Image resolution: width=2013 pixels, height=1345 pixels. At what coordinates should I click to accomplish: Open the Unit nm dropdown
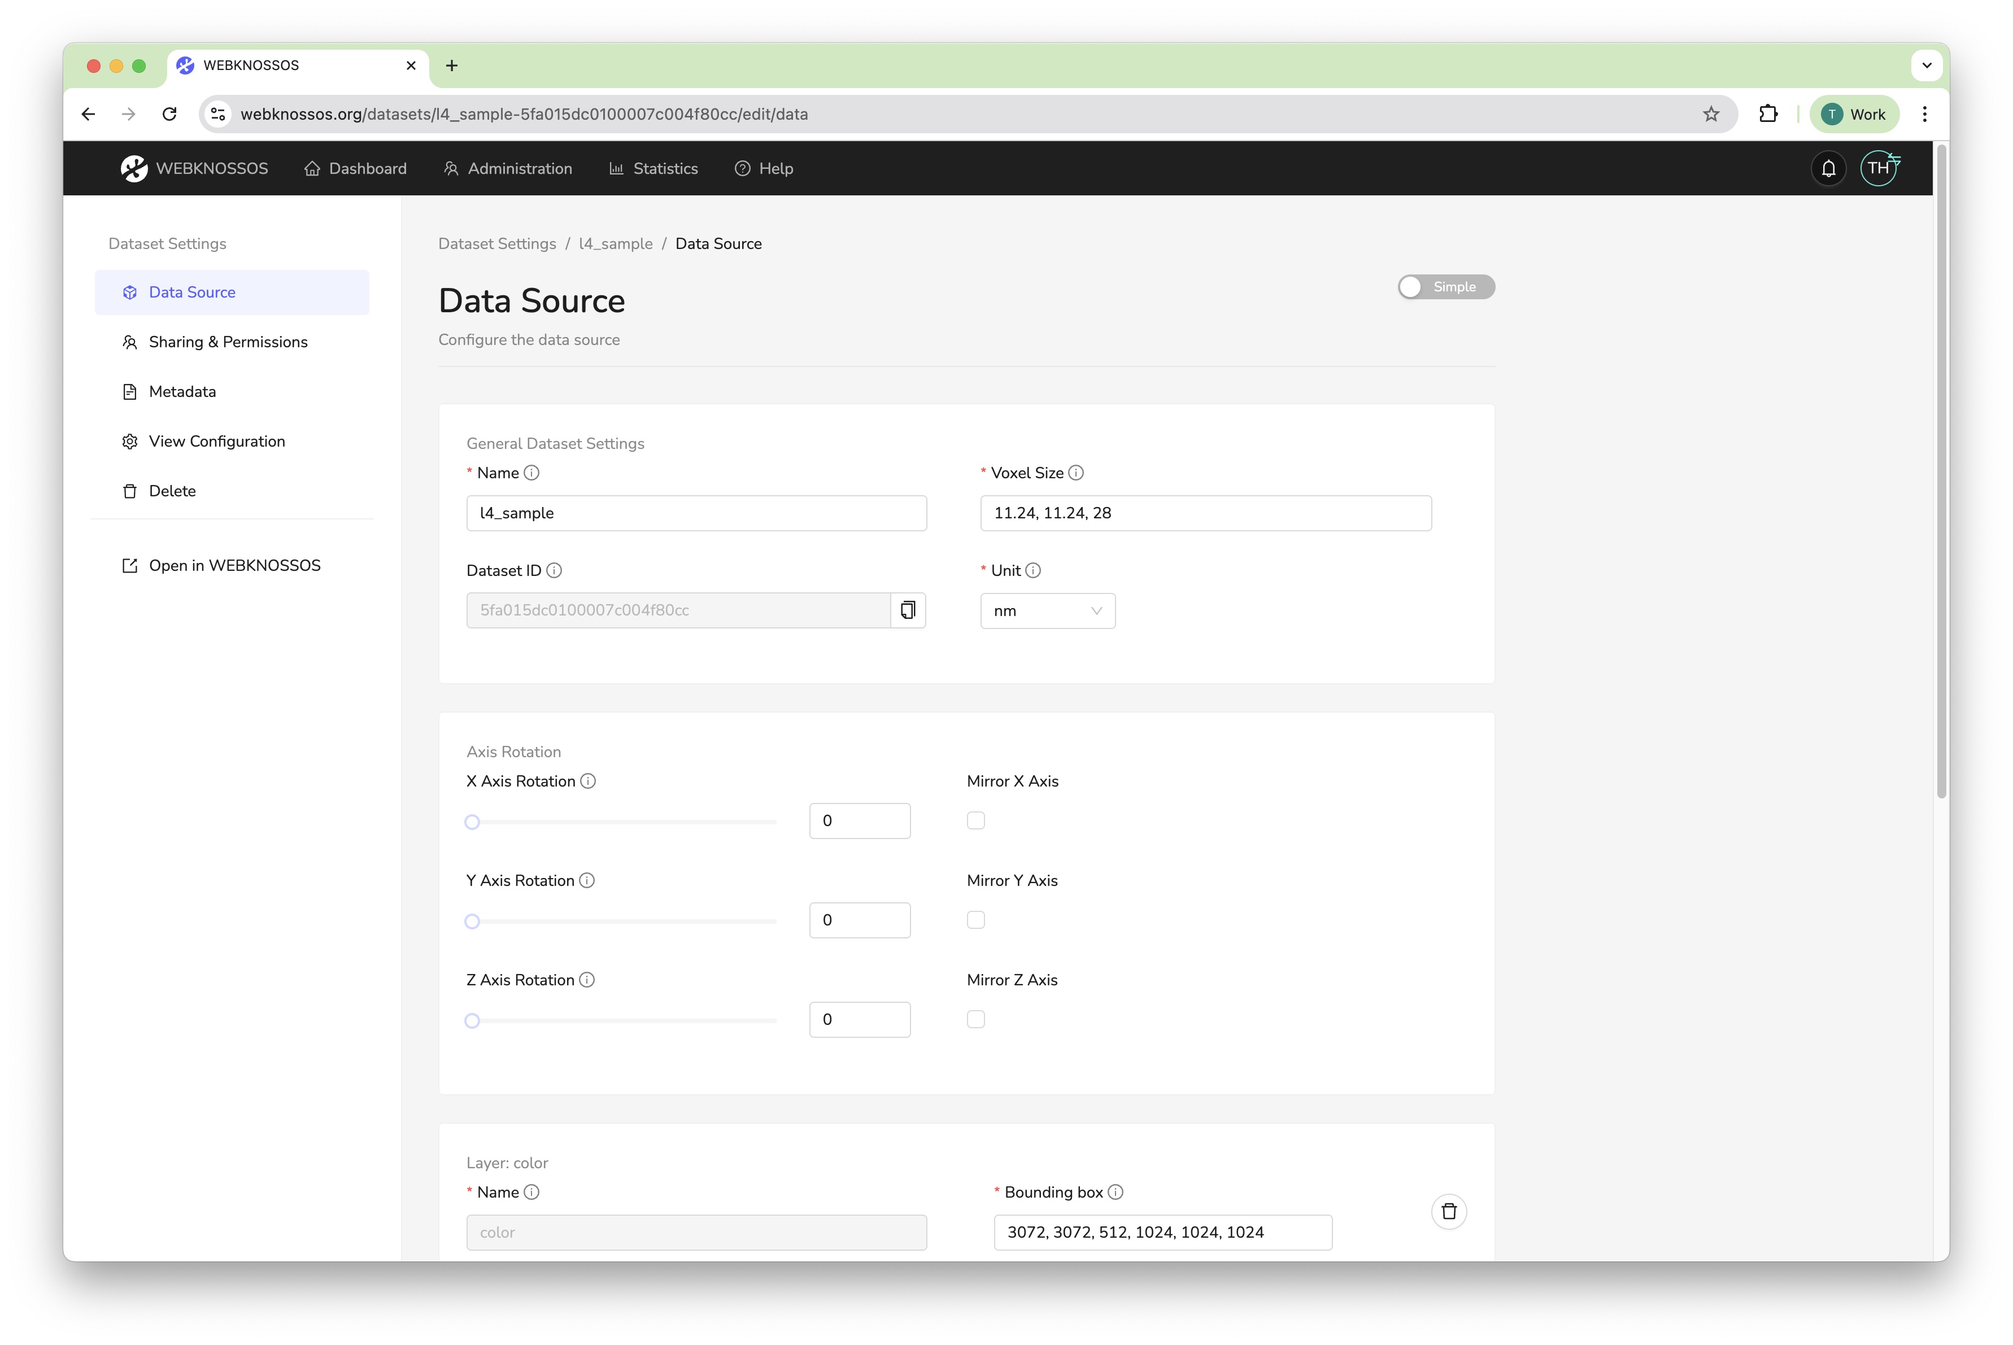[1047, 611]
